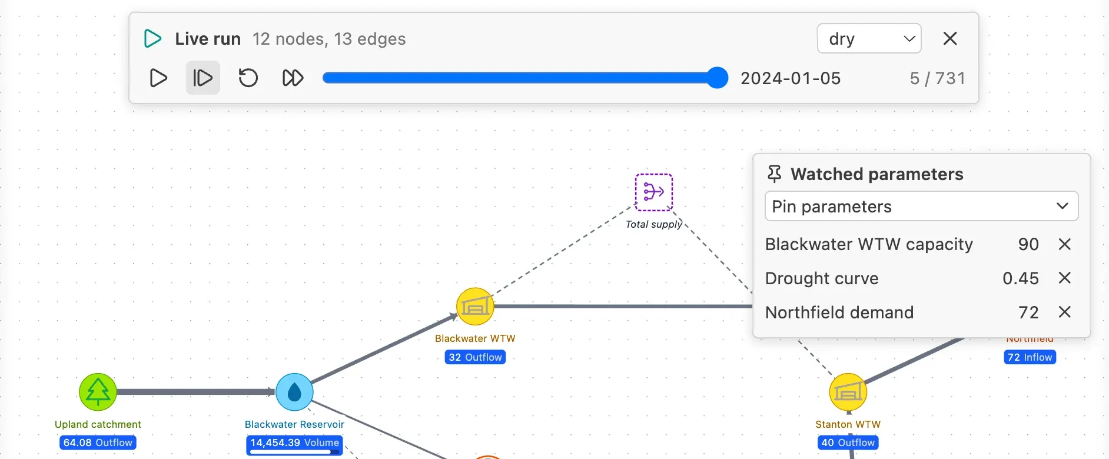Select the Total supply aggregation node
Image resolution: width=1109 pixels, height=459 pixels.
pos(653,192)
